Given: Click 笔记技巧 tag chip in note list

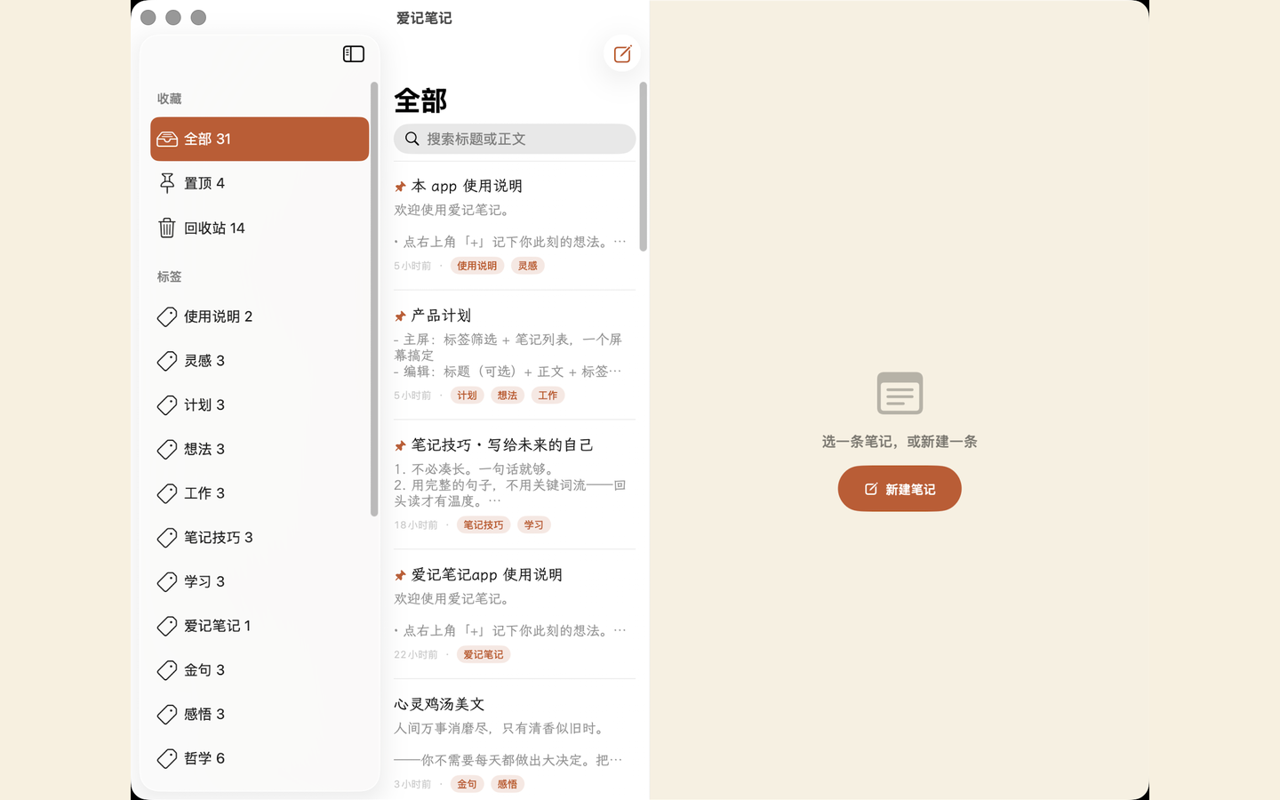Looking at the screenshot, I should (x=484, y=525).
